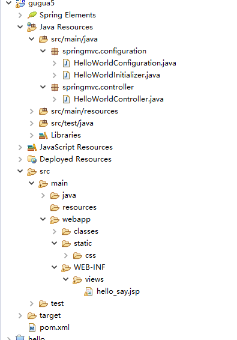
Task: Expand the css folder node
Action: pyautogui.click(x=66, y=256)
